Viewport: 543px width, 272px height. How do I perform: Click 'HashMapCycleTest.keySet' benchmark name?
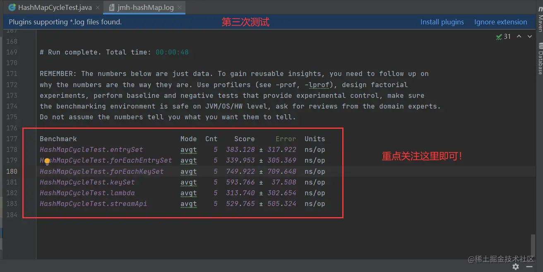point(87,182)
